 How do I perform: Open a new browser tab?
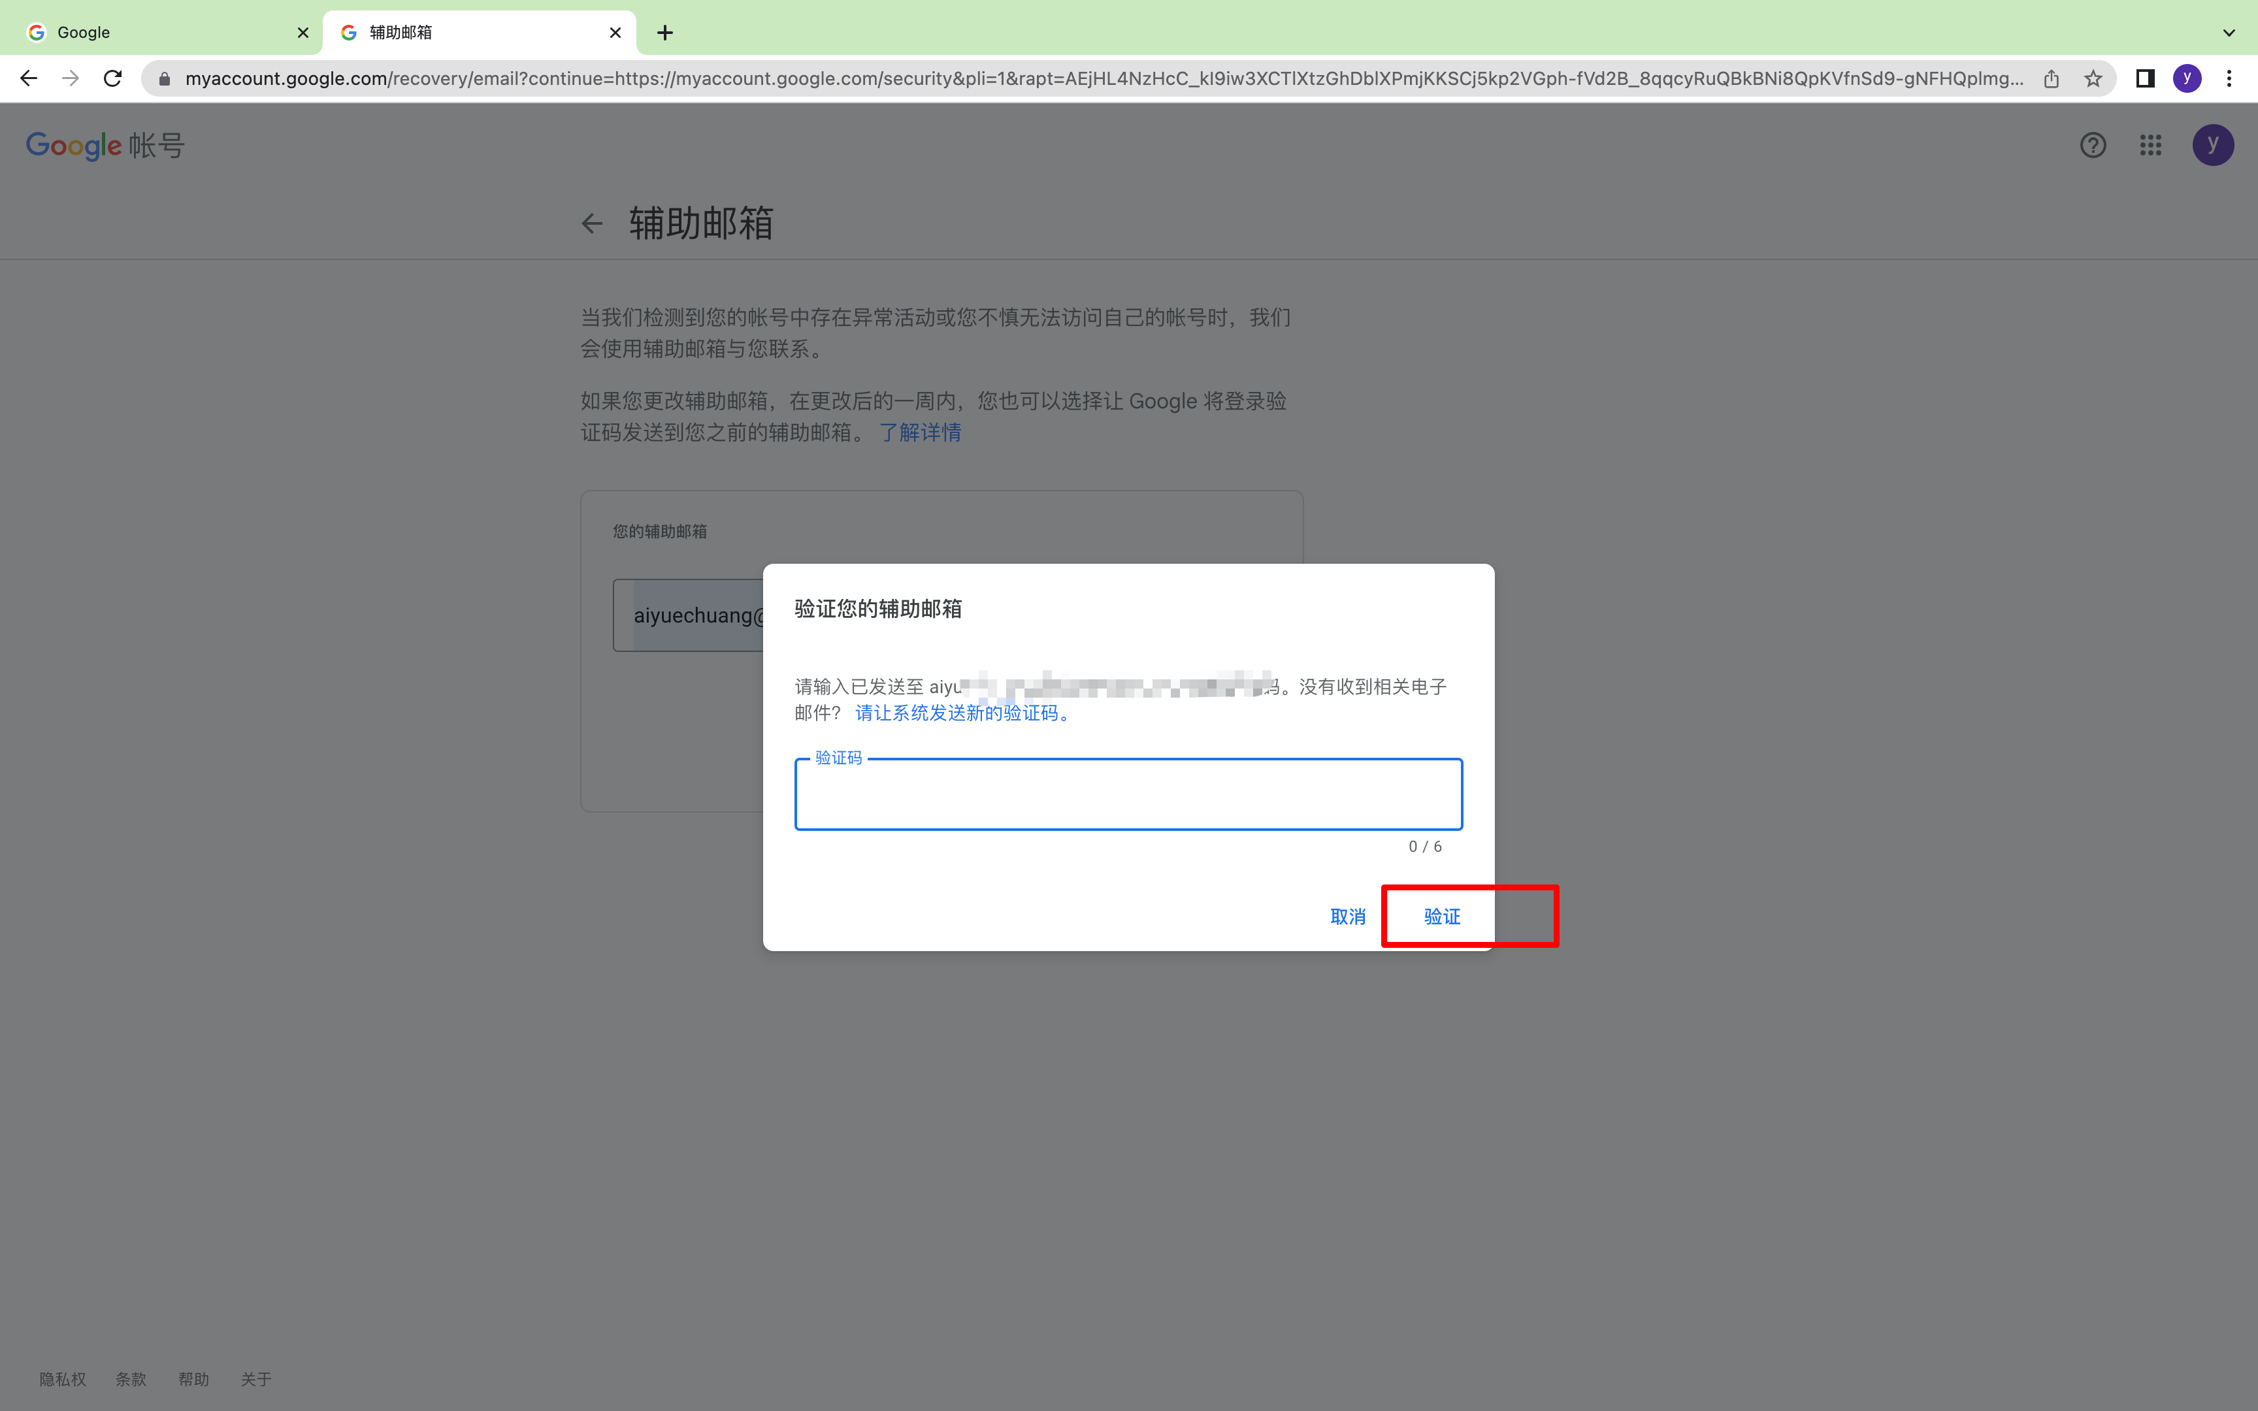pos(664,33)
